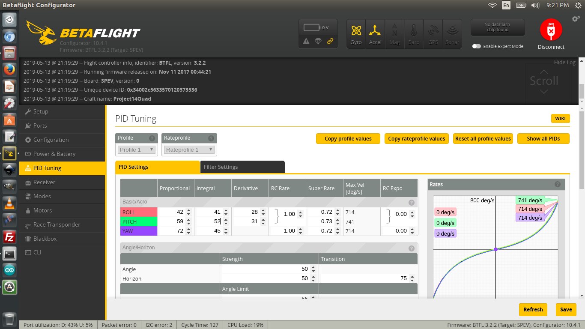585x329 pixels.
Task: Click the Rates panel help icon
Action: click(x=557, y=184)
